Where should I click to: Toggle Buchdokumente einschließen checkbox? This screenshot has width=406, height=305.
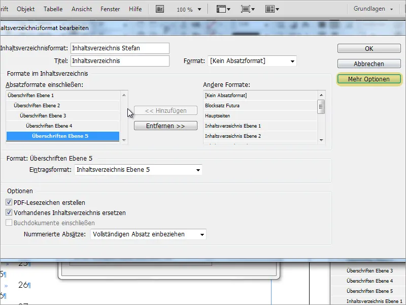9,223
